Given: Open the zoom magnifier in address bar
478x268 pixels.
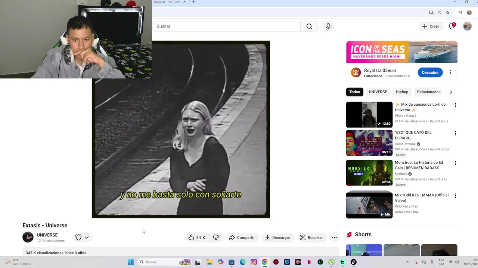Looking at the screenshot, I should click(x=440, y=12).
